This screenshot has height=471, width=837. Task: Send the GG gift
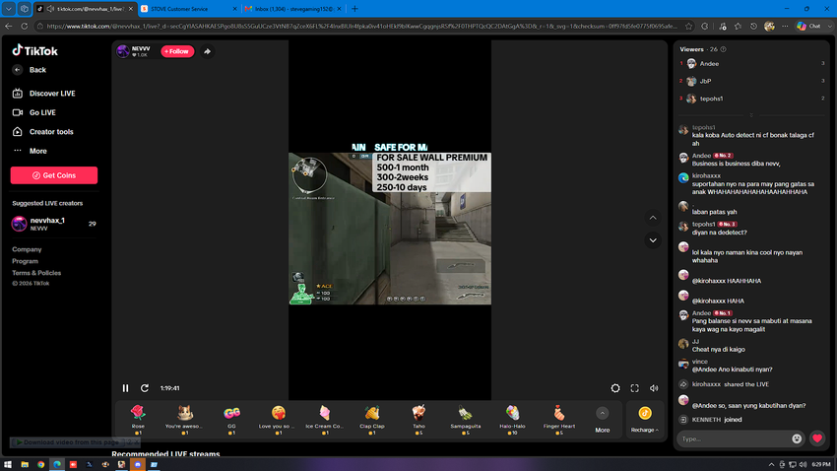click(x=231, y=419)
